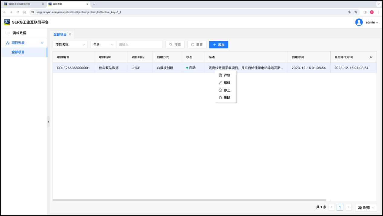The image size is (383, 216).
Task: Collapse the 项目列表 sidebar section
Action: coord(42,43)
